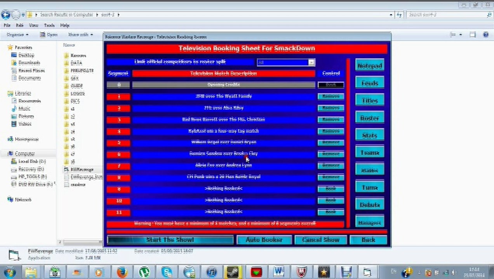
Task: Click Explorer search box
Action: (x=449, y=15)
